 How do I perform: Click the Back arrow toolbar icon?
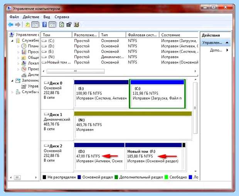[x=10, y=25]
